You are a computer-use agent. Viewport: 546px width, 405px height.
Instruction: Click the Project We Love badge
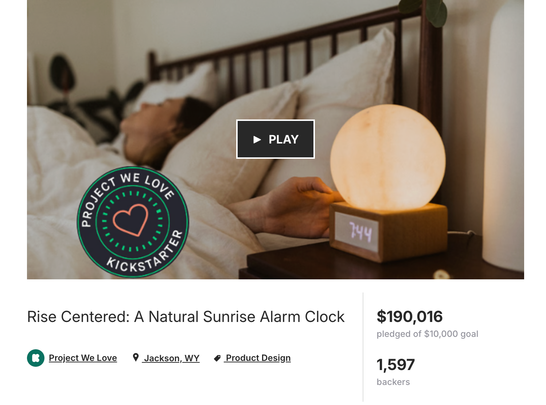point(133,222)
